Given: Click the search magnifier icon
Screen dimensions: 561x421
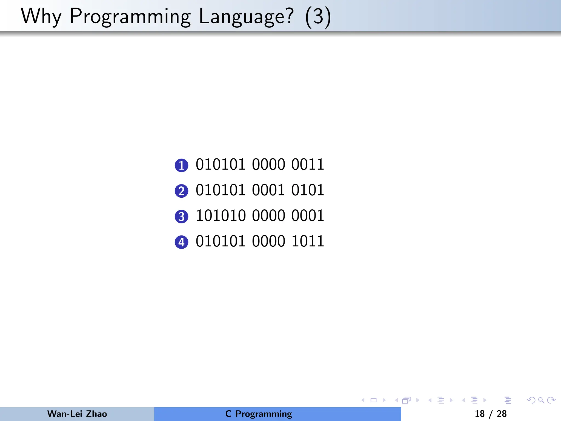Looking at the screenshot, I should coord(541,400).
